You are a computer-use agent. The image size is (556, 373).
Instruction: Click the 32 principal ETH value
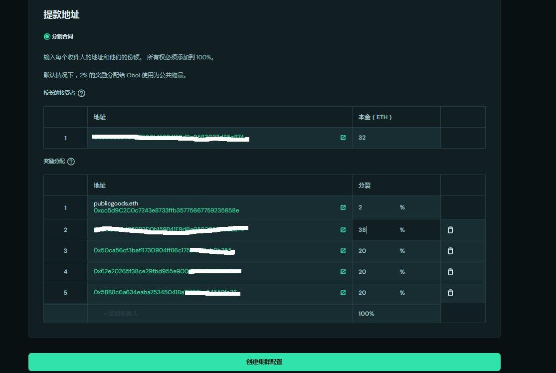(362, 138)
